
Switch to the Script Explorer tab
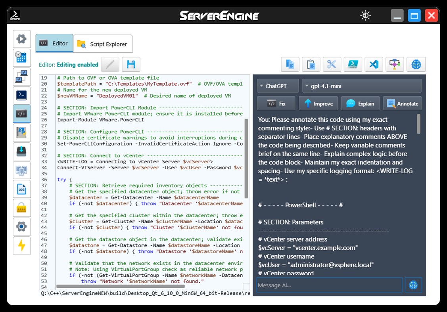[x=103, y=44]
